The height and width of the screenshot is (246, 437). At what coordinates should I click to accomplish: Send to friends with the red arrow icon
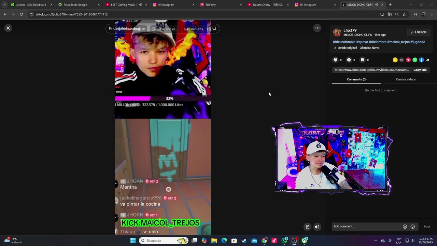pos(408,60)
